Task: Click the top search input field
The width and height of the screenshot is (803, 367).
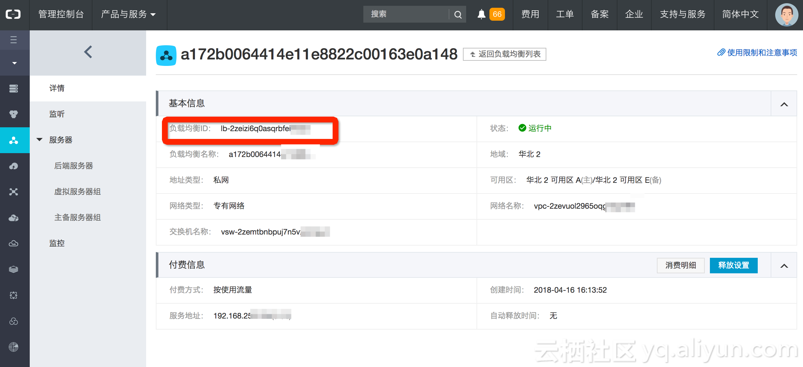Action: pyautogui.click(x=406, y=14)
